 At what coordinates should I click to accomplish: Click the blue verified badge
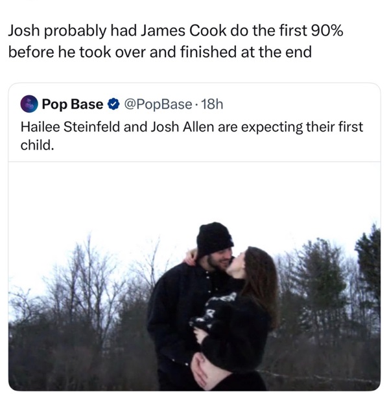[112, 104]
